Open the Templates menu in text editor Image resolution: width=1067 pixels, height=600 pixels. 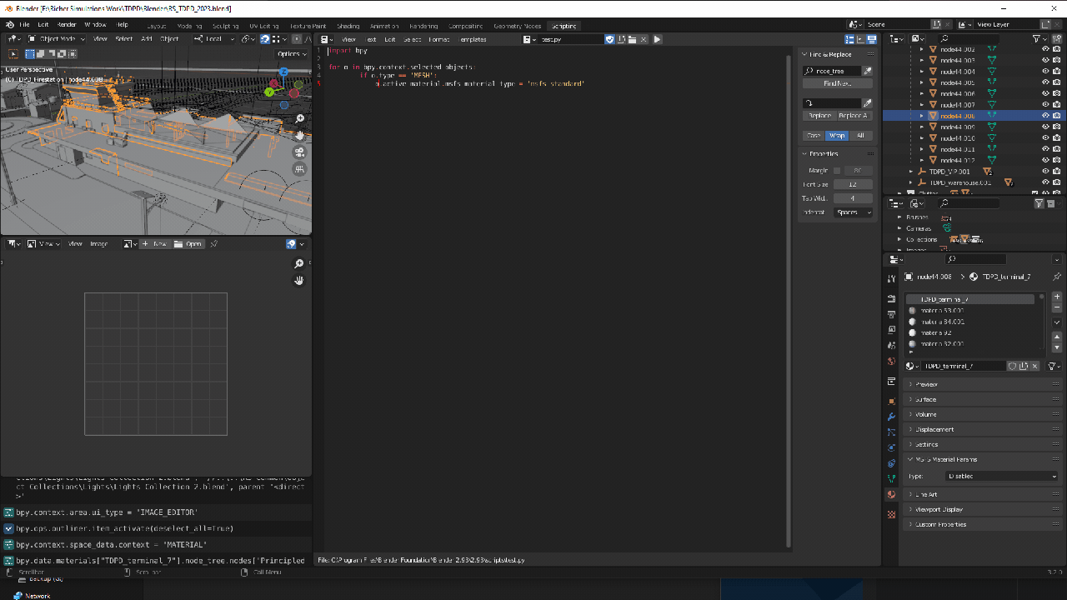pyautogui.click(x=472, y=39)
